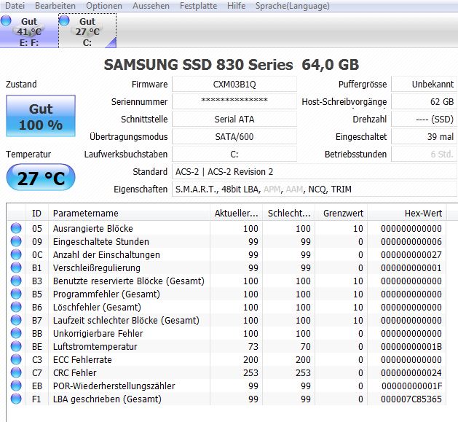Click hex value 00000000001B

[x=411, y=346]
